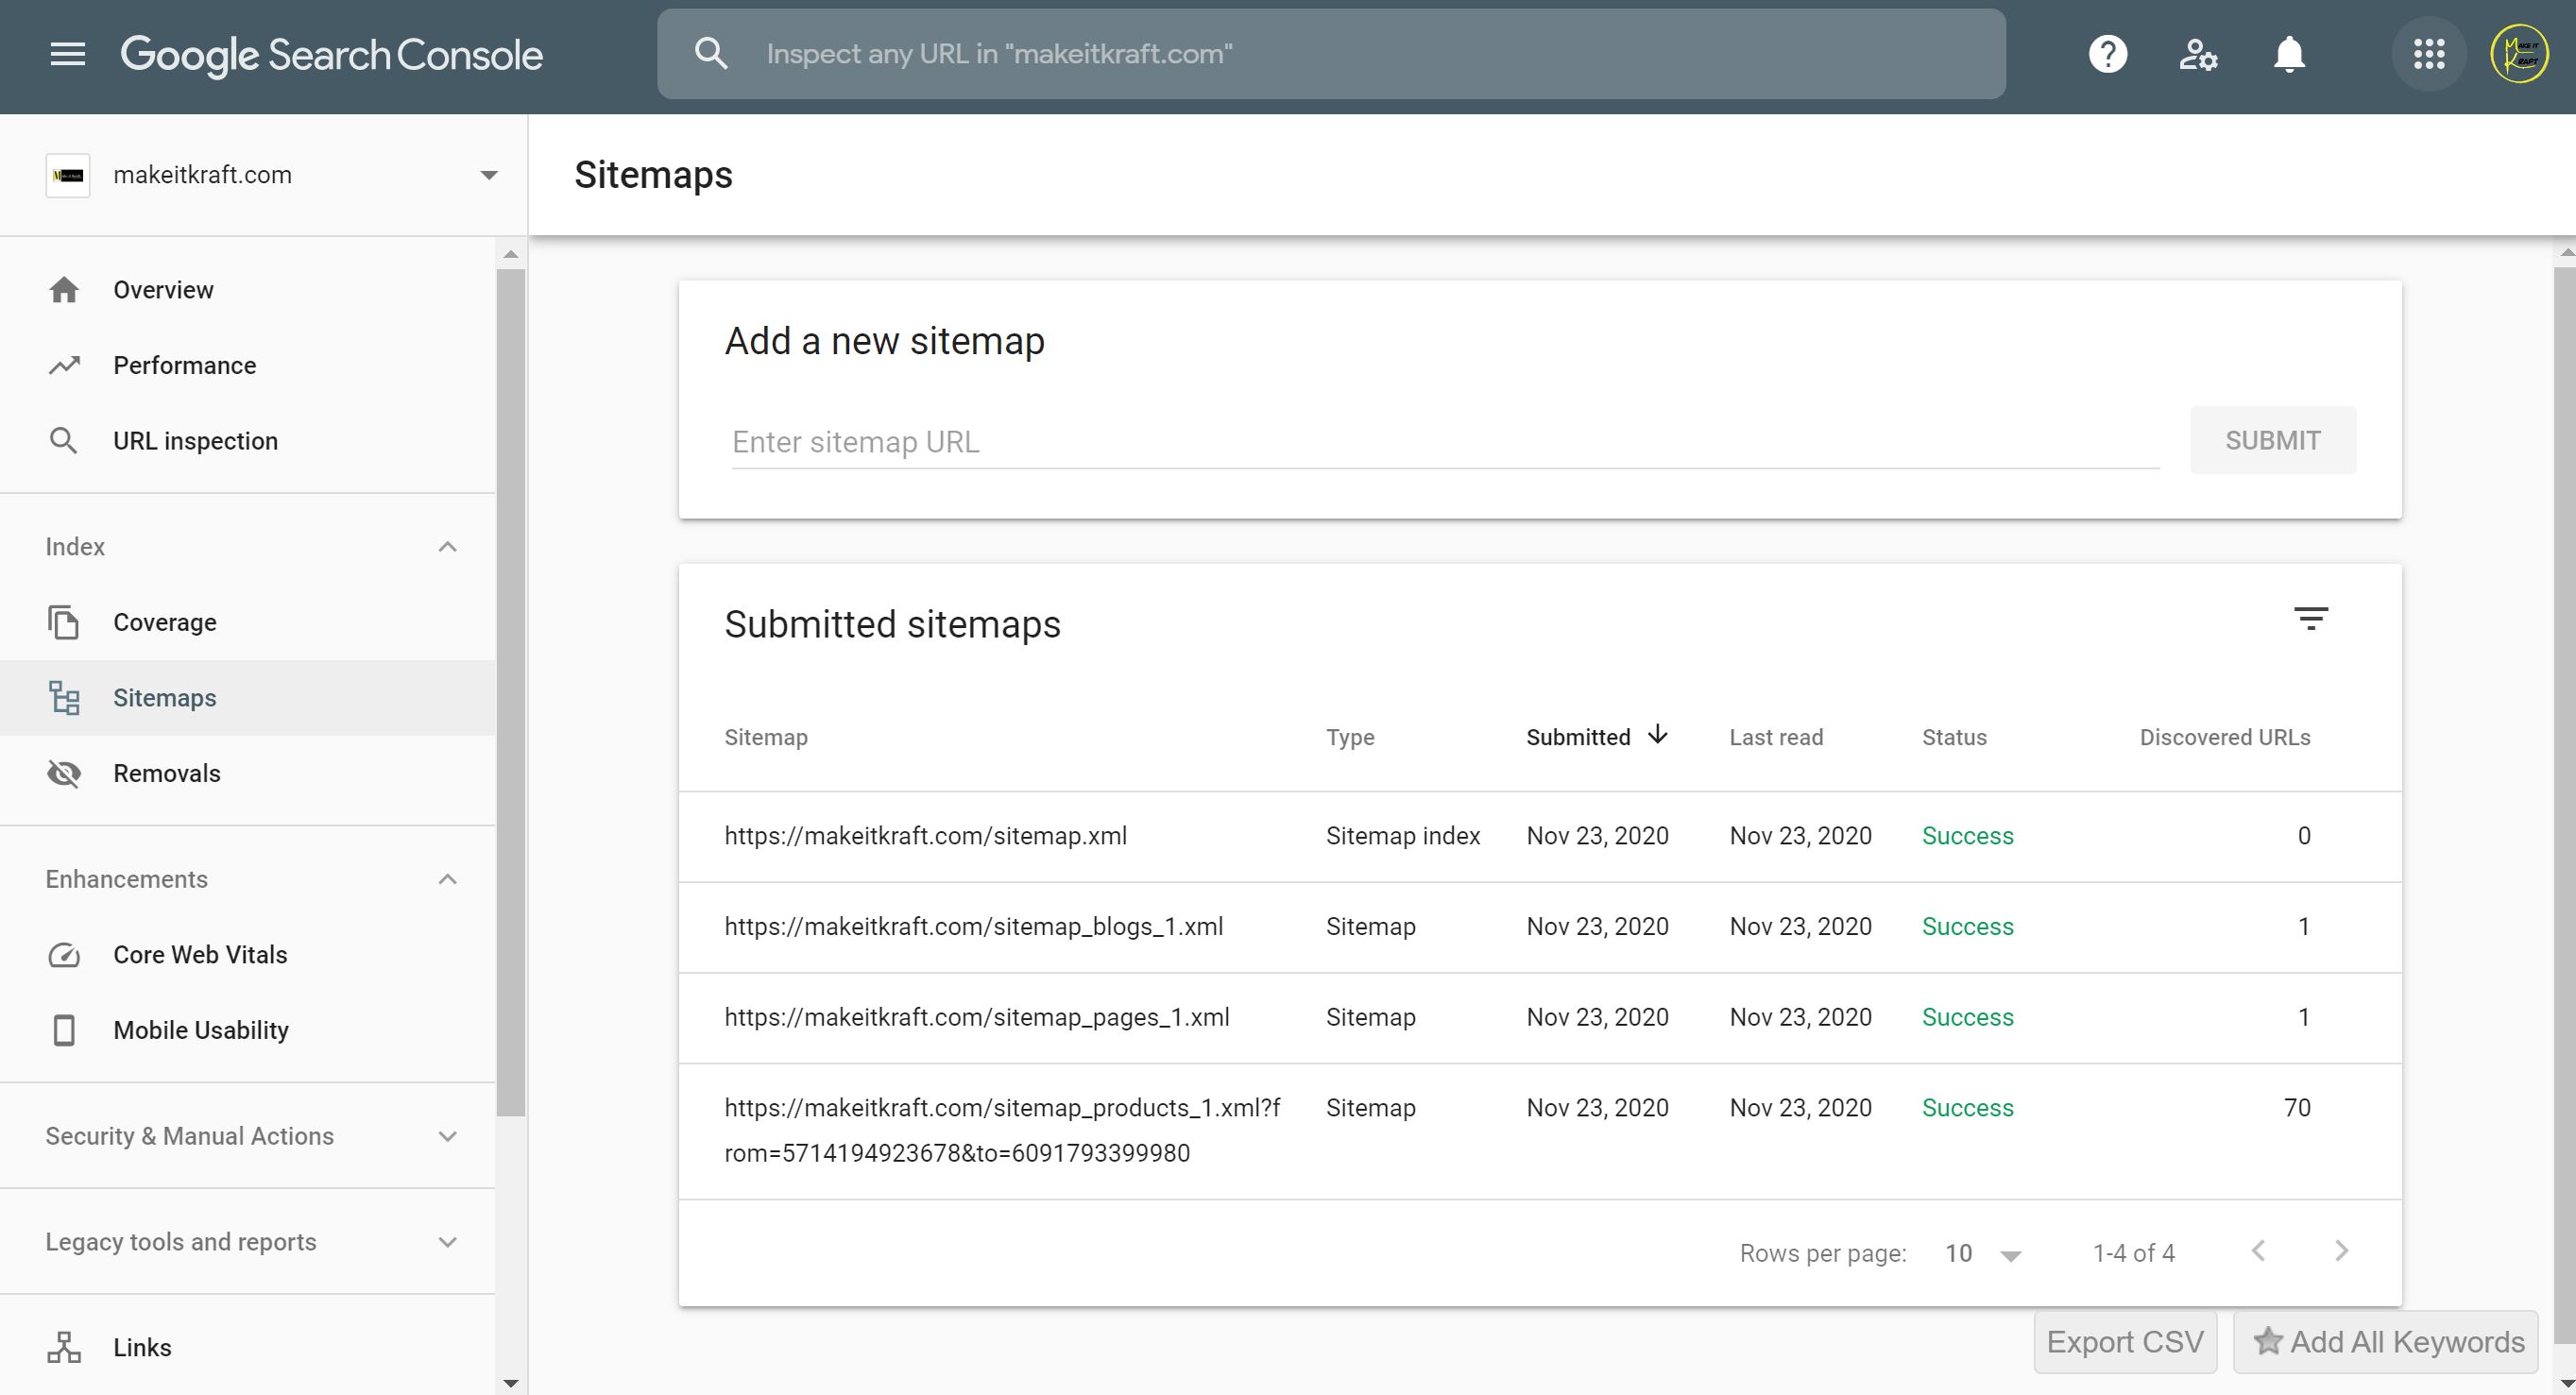Click the Removals crossed-eye icon
The width and height of the screenshot is (2576, 1395).
click(x=64, y=773)
